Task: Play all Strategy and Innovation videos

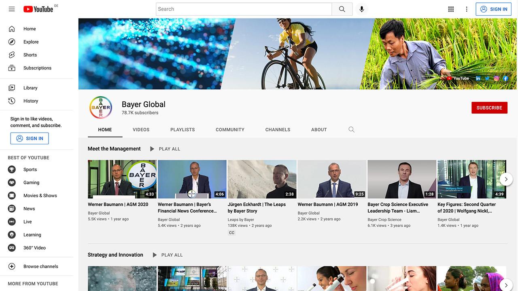Action: pos(167,255)
